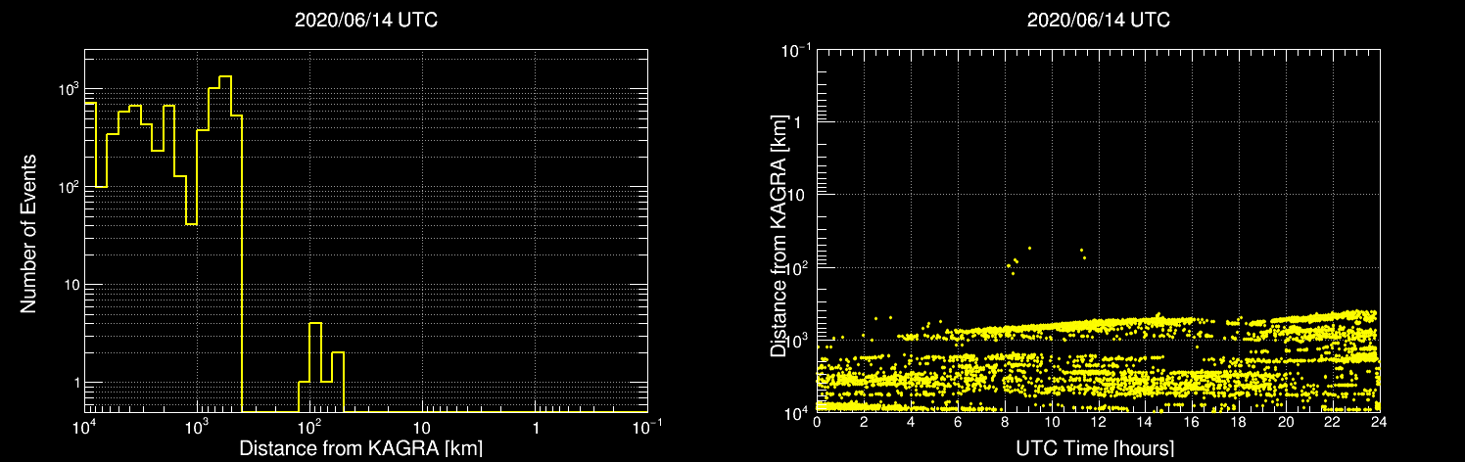Click the "8" tick on the UTC Time axis

coord(1005,421)
